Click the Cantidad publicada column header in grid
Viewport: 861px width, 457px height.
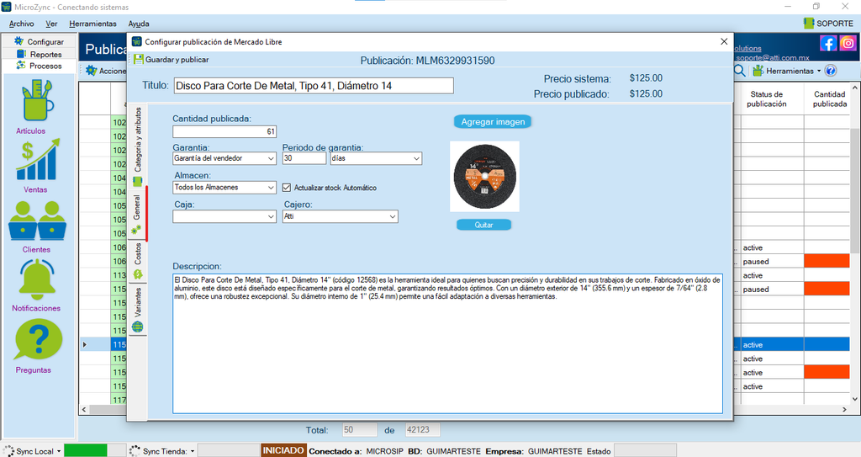(x=829, y=99)
